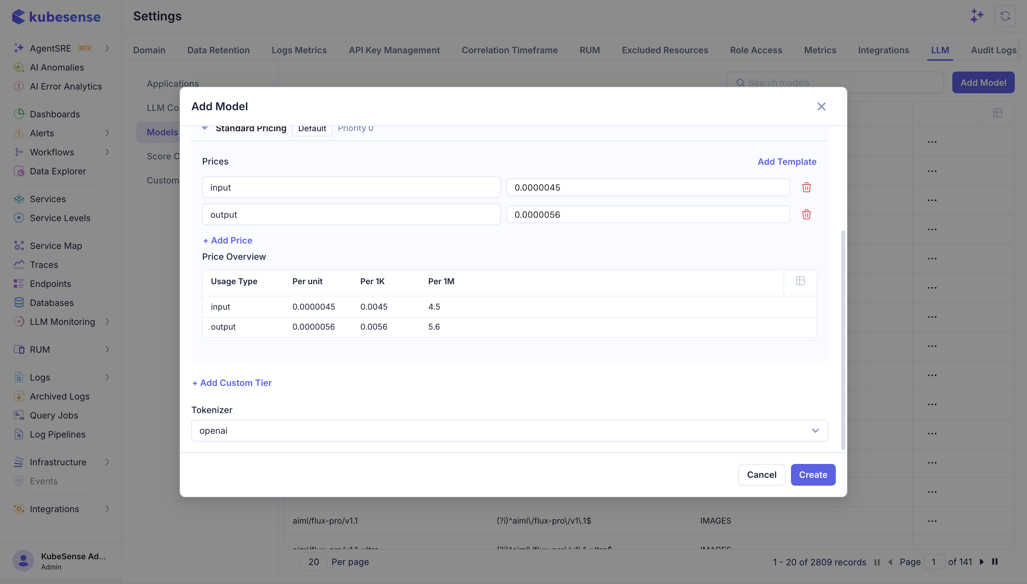Open AI Anomalies in sidebar
1027x584 pixels.
pyautogui.click(x=57, y=67)
